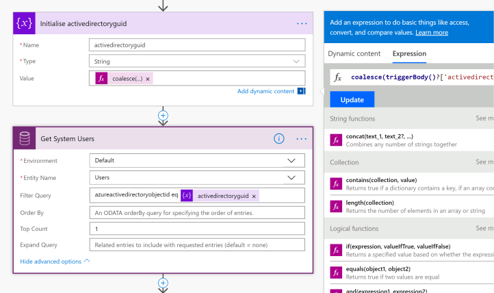The width and height of the screenshot is (494, 293).
Task: Switch to the Dynamic content tab
Action: [x=354, y=53]
